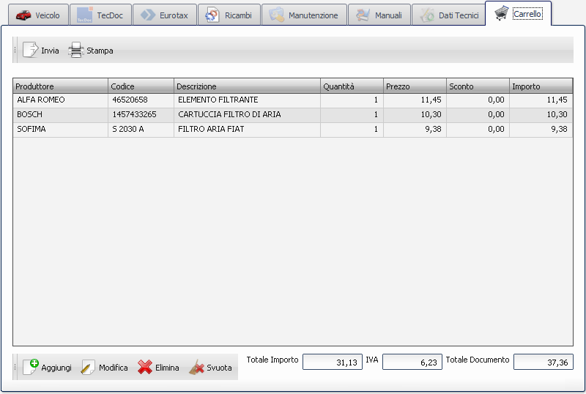Click code 46520658 cell
The image size is (586, 394).
point(141,100)
